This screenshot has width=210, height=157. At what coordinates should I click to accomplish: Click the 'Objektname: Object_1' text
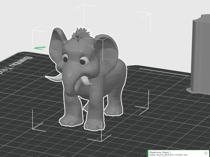[160, 152]
